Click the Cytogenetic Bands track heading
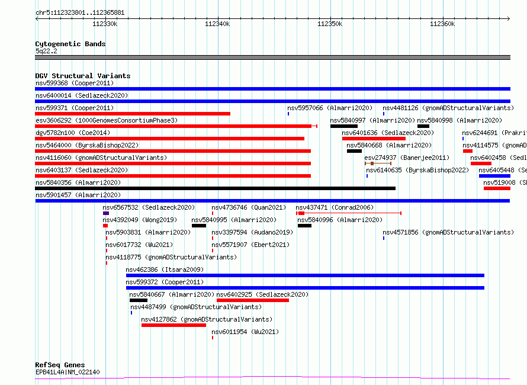The height and width of the screenshot is (385, 527). tap(70, 44)
